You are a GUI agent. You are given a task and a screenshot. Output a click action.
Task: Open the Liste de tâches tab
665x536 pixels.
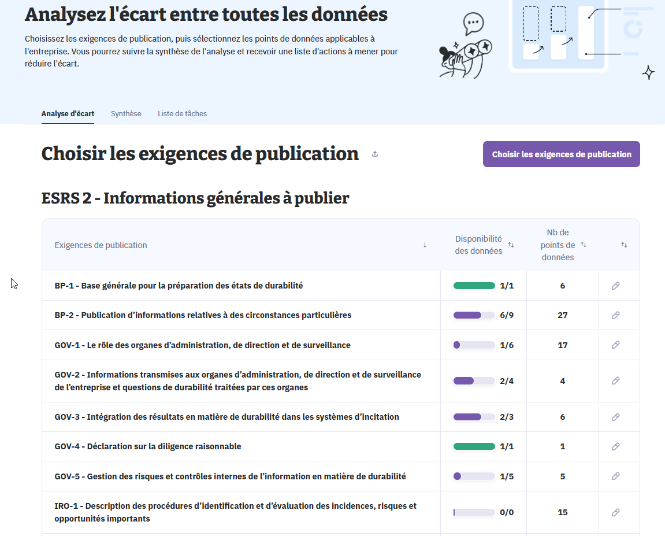pos(182,114)
